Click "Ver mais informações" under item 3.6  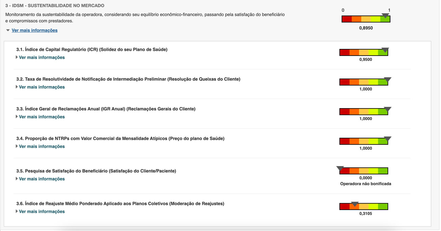click(42, 211)
